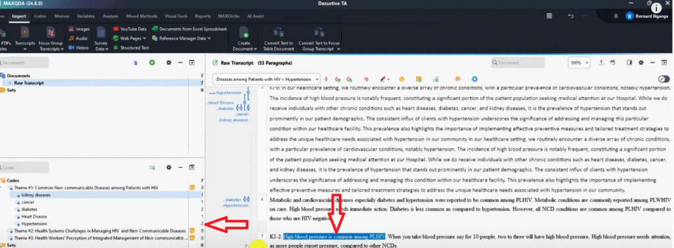This screenshot has width=674, height=248.
Task: Open the 100% zoom dropdown
Action: tap(579, 62)
